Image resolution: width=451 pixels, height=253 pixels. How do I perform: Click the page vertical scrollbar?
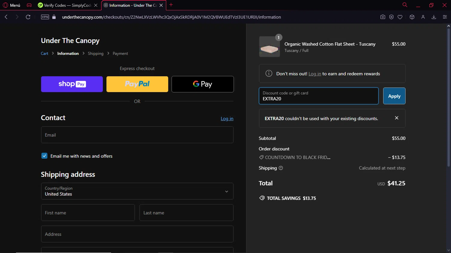pyautogui.click(x=448, y=98)
